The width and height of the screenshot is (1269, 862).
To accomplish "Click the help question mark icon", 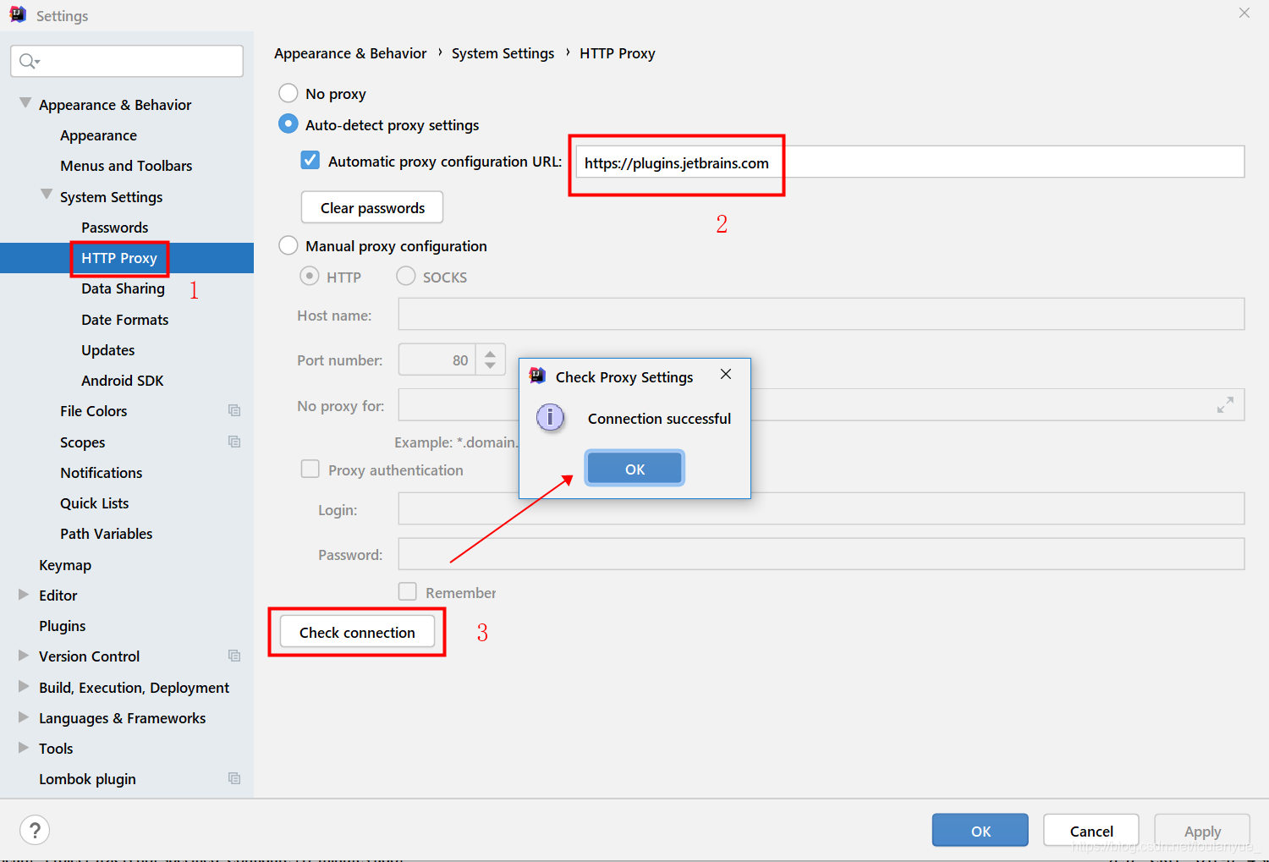I will click(x=35, y=830).
